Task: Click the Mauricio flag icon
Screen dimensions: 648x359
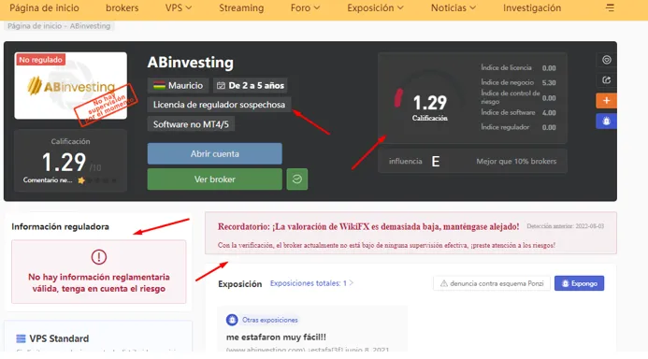Action: [x=159, y=85]
